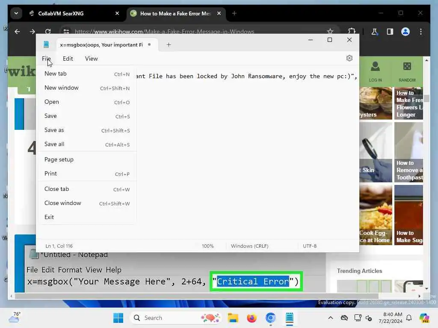Click the Oysters article thumbnail
This screenshot has height=328, width=438.
[376, 103]
